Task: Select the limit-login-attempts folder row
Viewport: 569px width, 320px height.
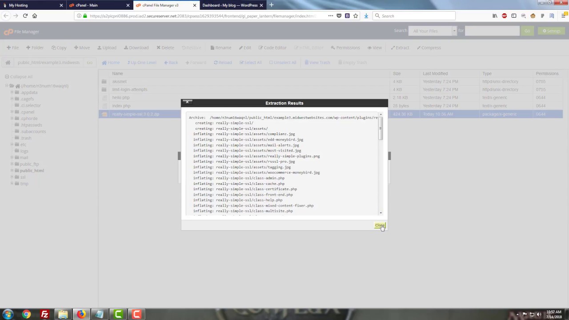Action: [x=331, y=89]
